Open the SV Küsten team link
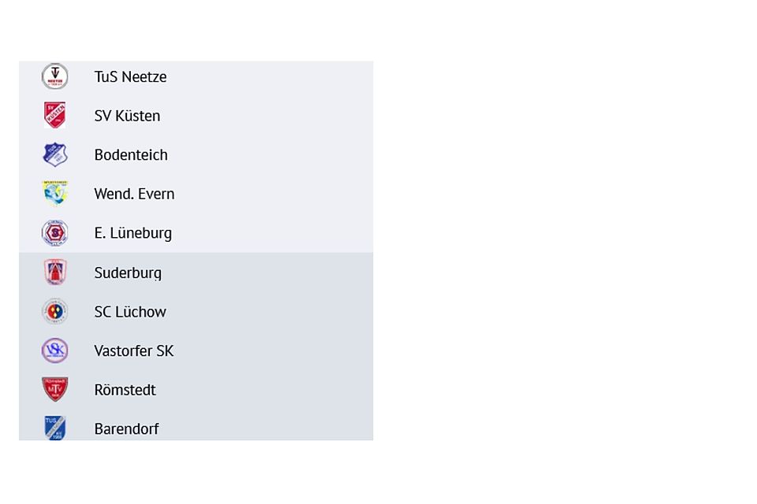This screenshot has width=757, height=504. click(127, 116)
